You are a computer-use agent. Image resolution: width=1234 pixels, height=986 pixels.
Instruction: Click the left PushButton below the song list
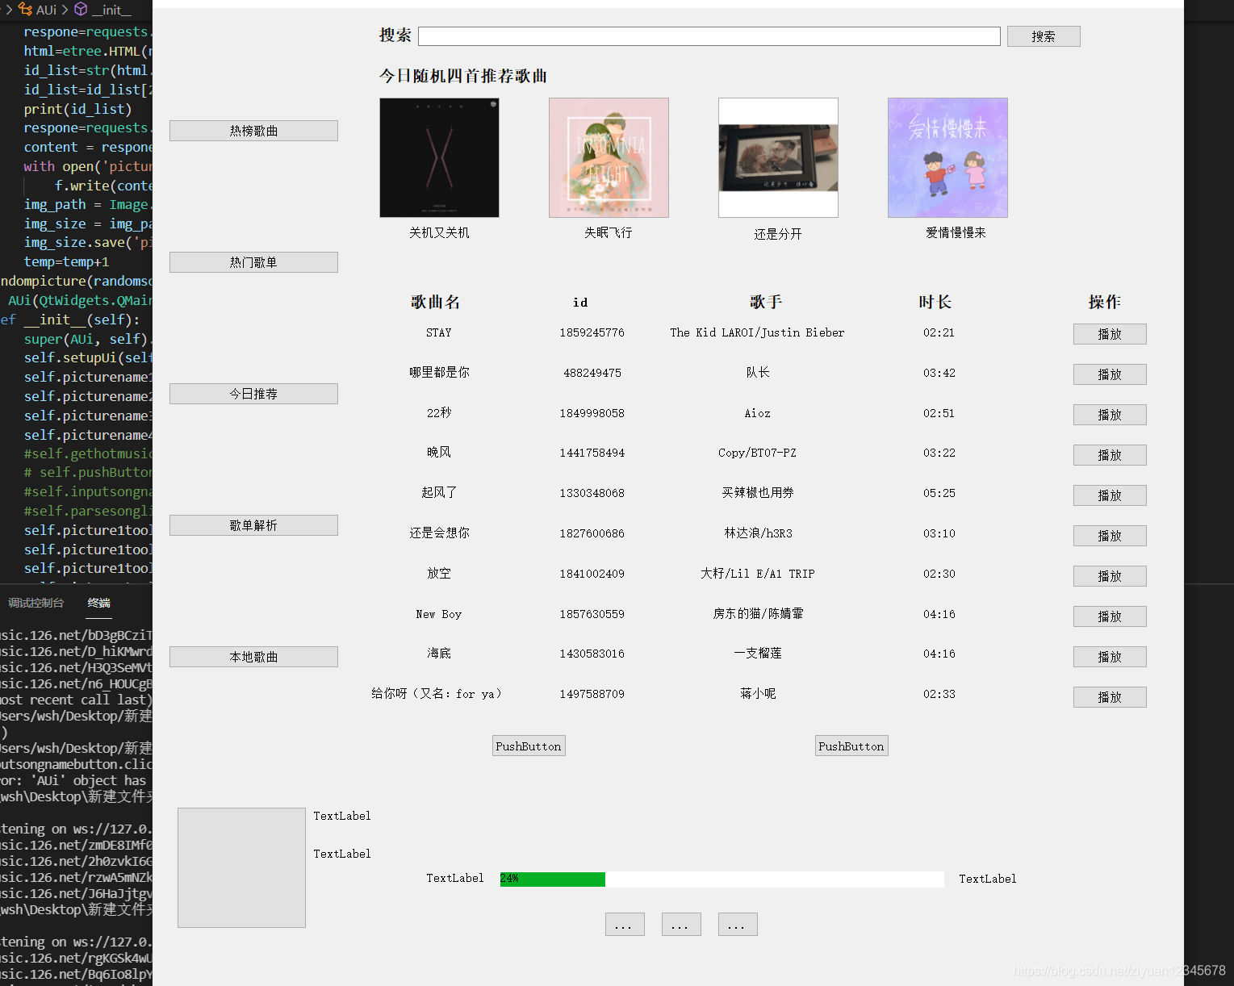tap(529, 745)
